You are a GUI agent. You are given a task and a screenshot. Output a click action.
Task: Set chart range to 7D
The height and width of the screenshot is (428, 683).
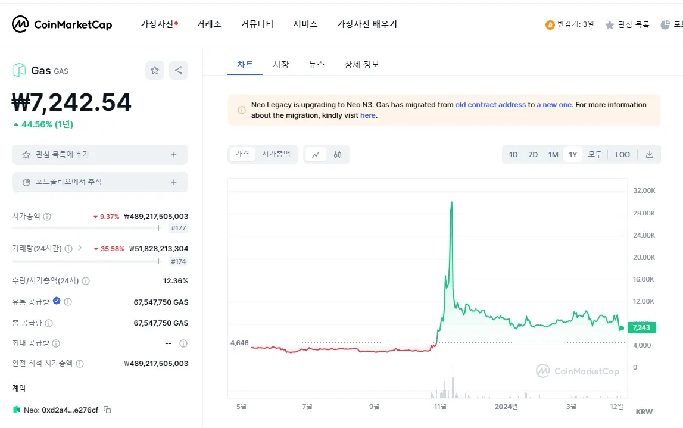[x=533, y=155]
